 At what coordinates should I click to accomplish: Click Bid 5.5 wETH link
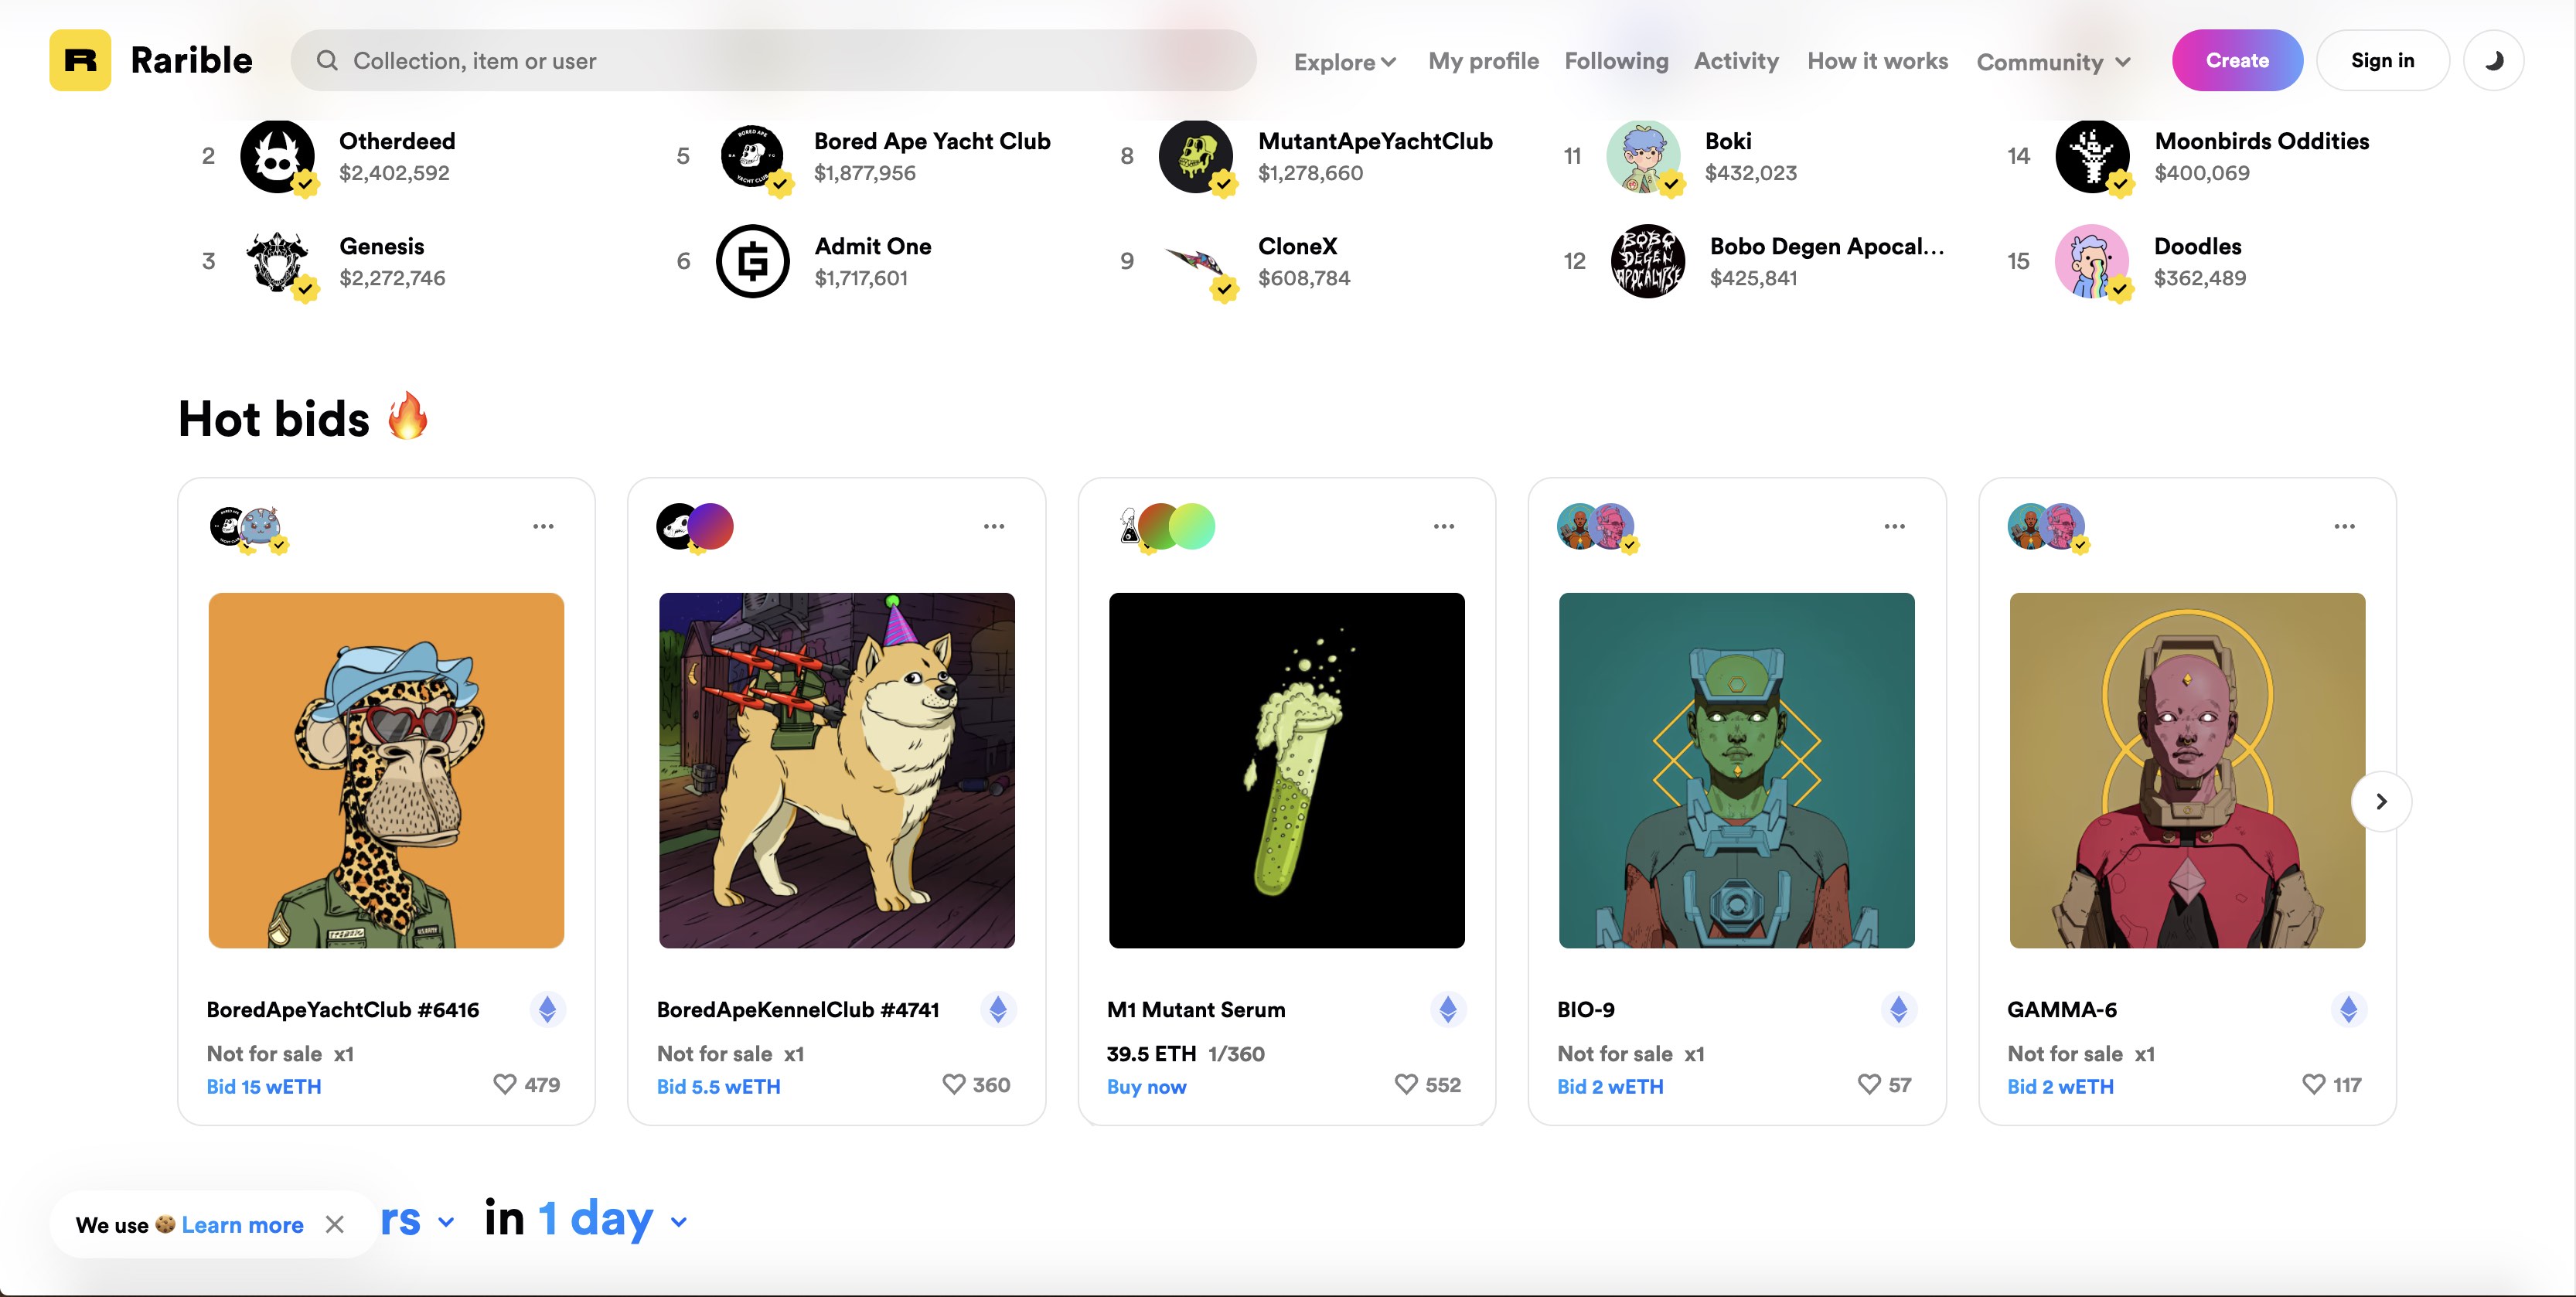[718, 1086]
